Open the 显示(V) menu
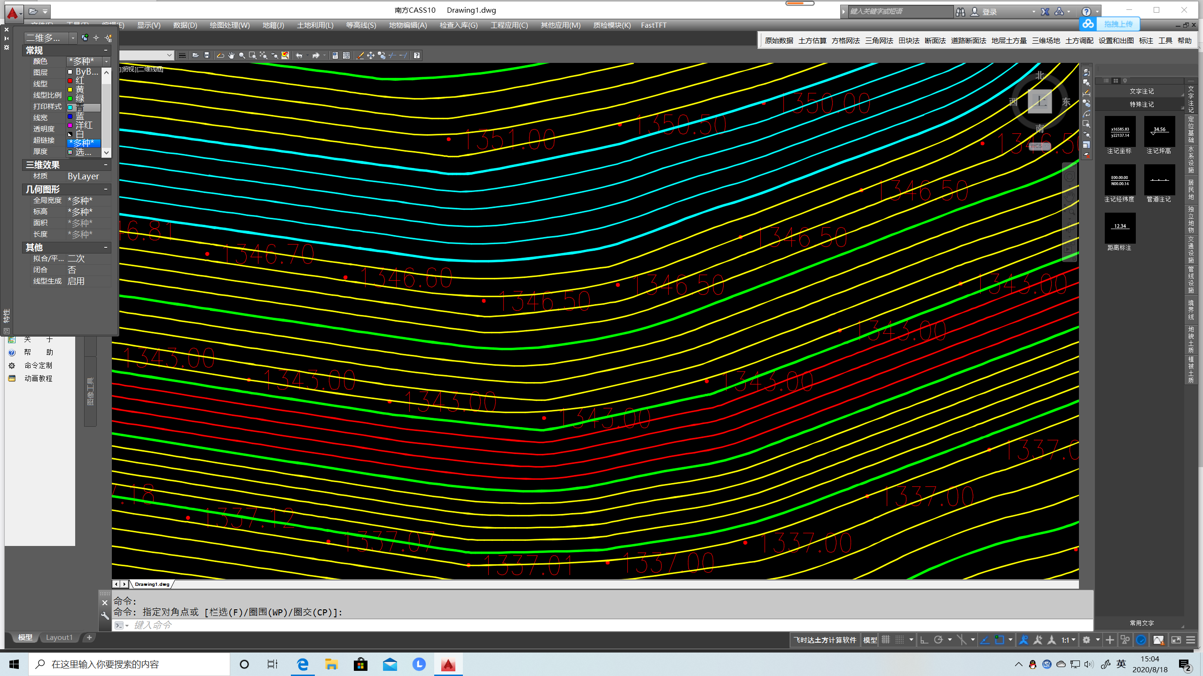Screen dimensions: 1203x676 pyautogui.click(x=148, y=25)
